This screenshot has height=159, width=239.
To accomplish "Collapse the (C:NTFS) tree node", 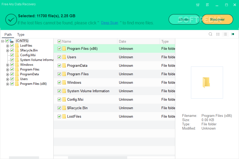I will 2,41.
